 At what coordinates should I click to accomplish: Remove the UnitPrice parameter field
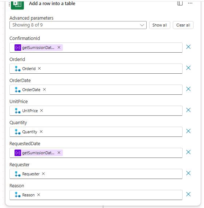point(188,110)
